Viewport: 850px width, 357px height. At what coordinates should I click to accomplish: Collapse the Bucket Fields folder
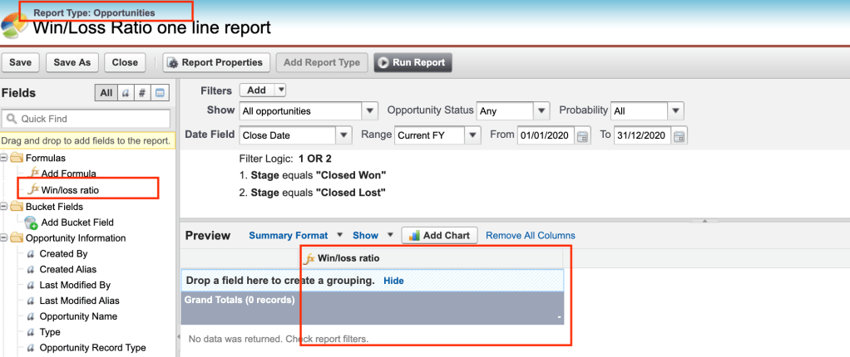pos(5,207)
